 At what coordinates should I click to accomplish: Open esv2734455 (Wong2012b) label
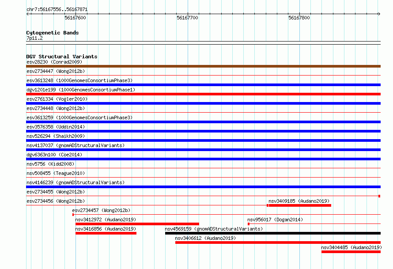coord(56,192)
